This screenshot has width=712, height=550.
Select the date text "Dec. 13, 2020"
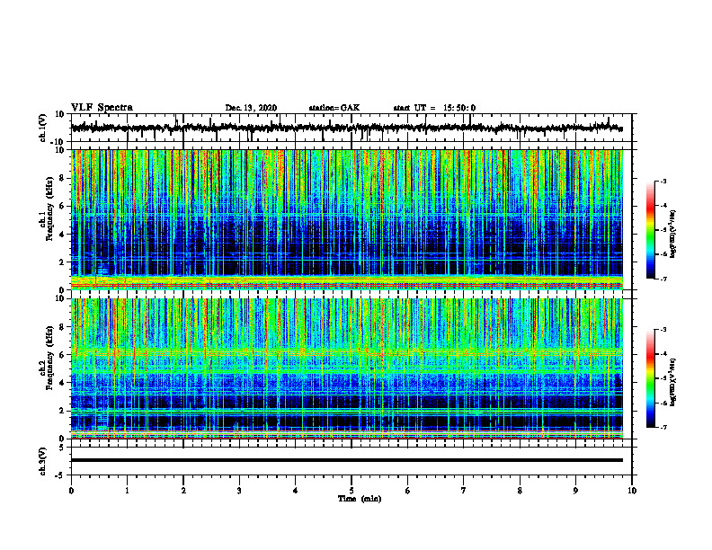tap(251, 108)
